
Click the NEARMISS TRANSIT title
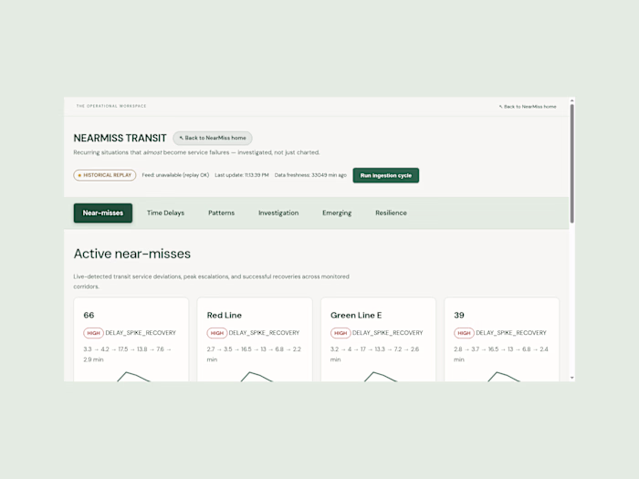pos(120,138)
